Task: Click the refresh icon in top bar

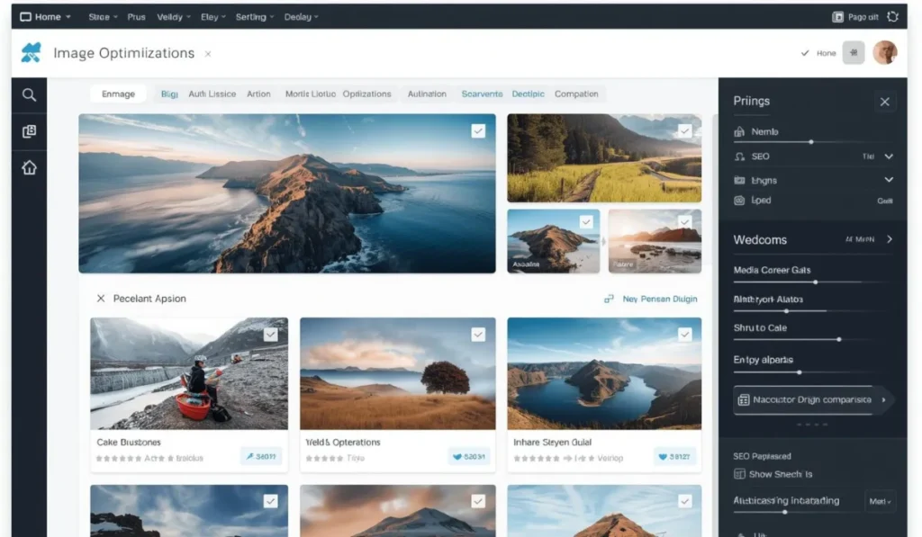Action: point(892,17)
